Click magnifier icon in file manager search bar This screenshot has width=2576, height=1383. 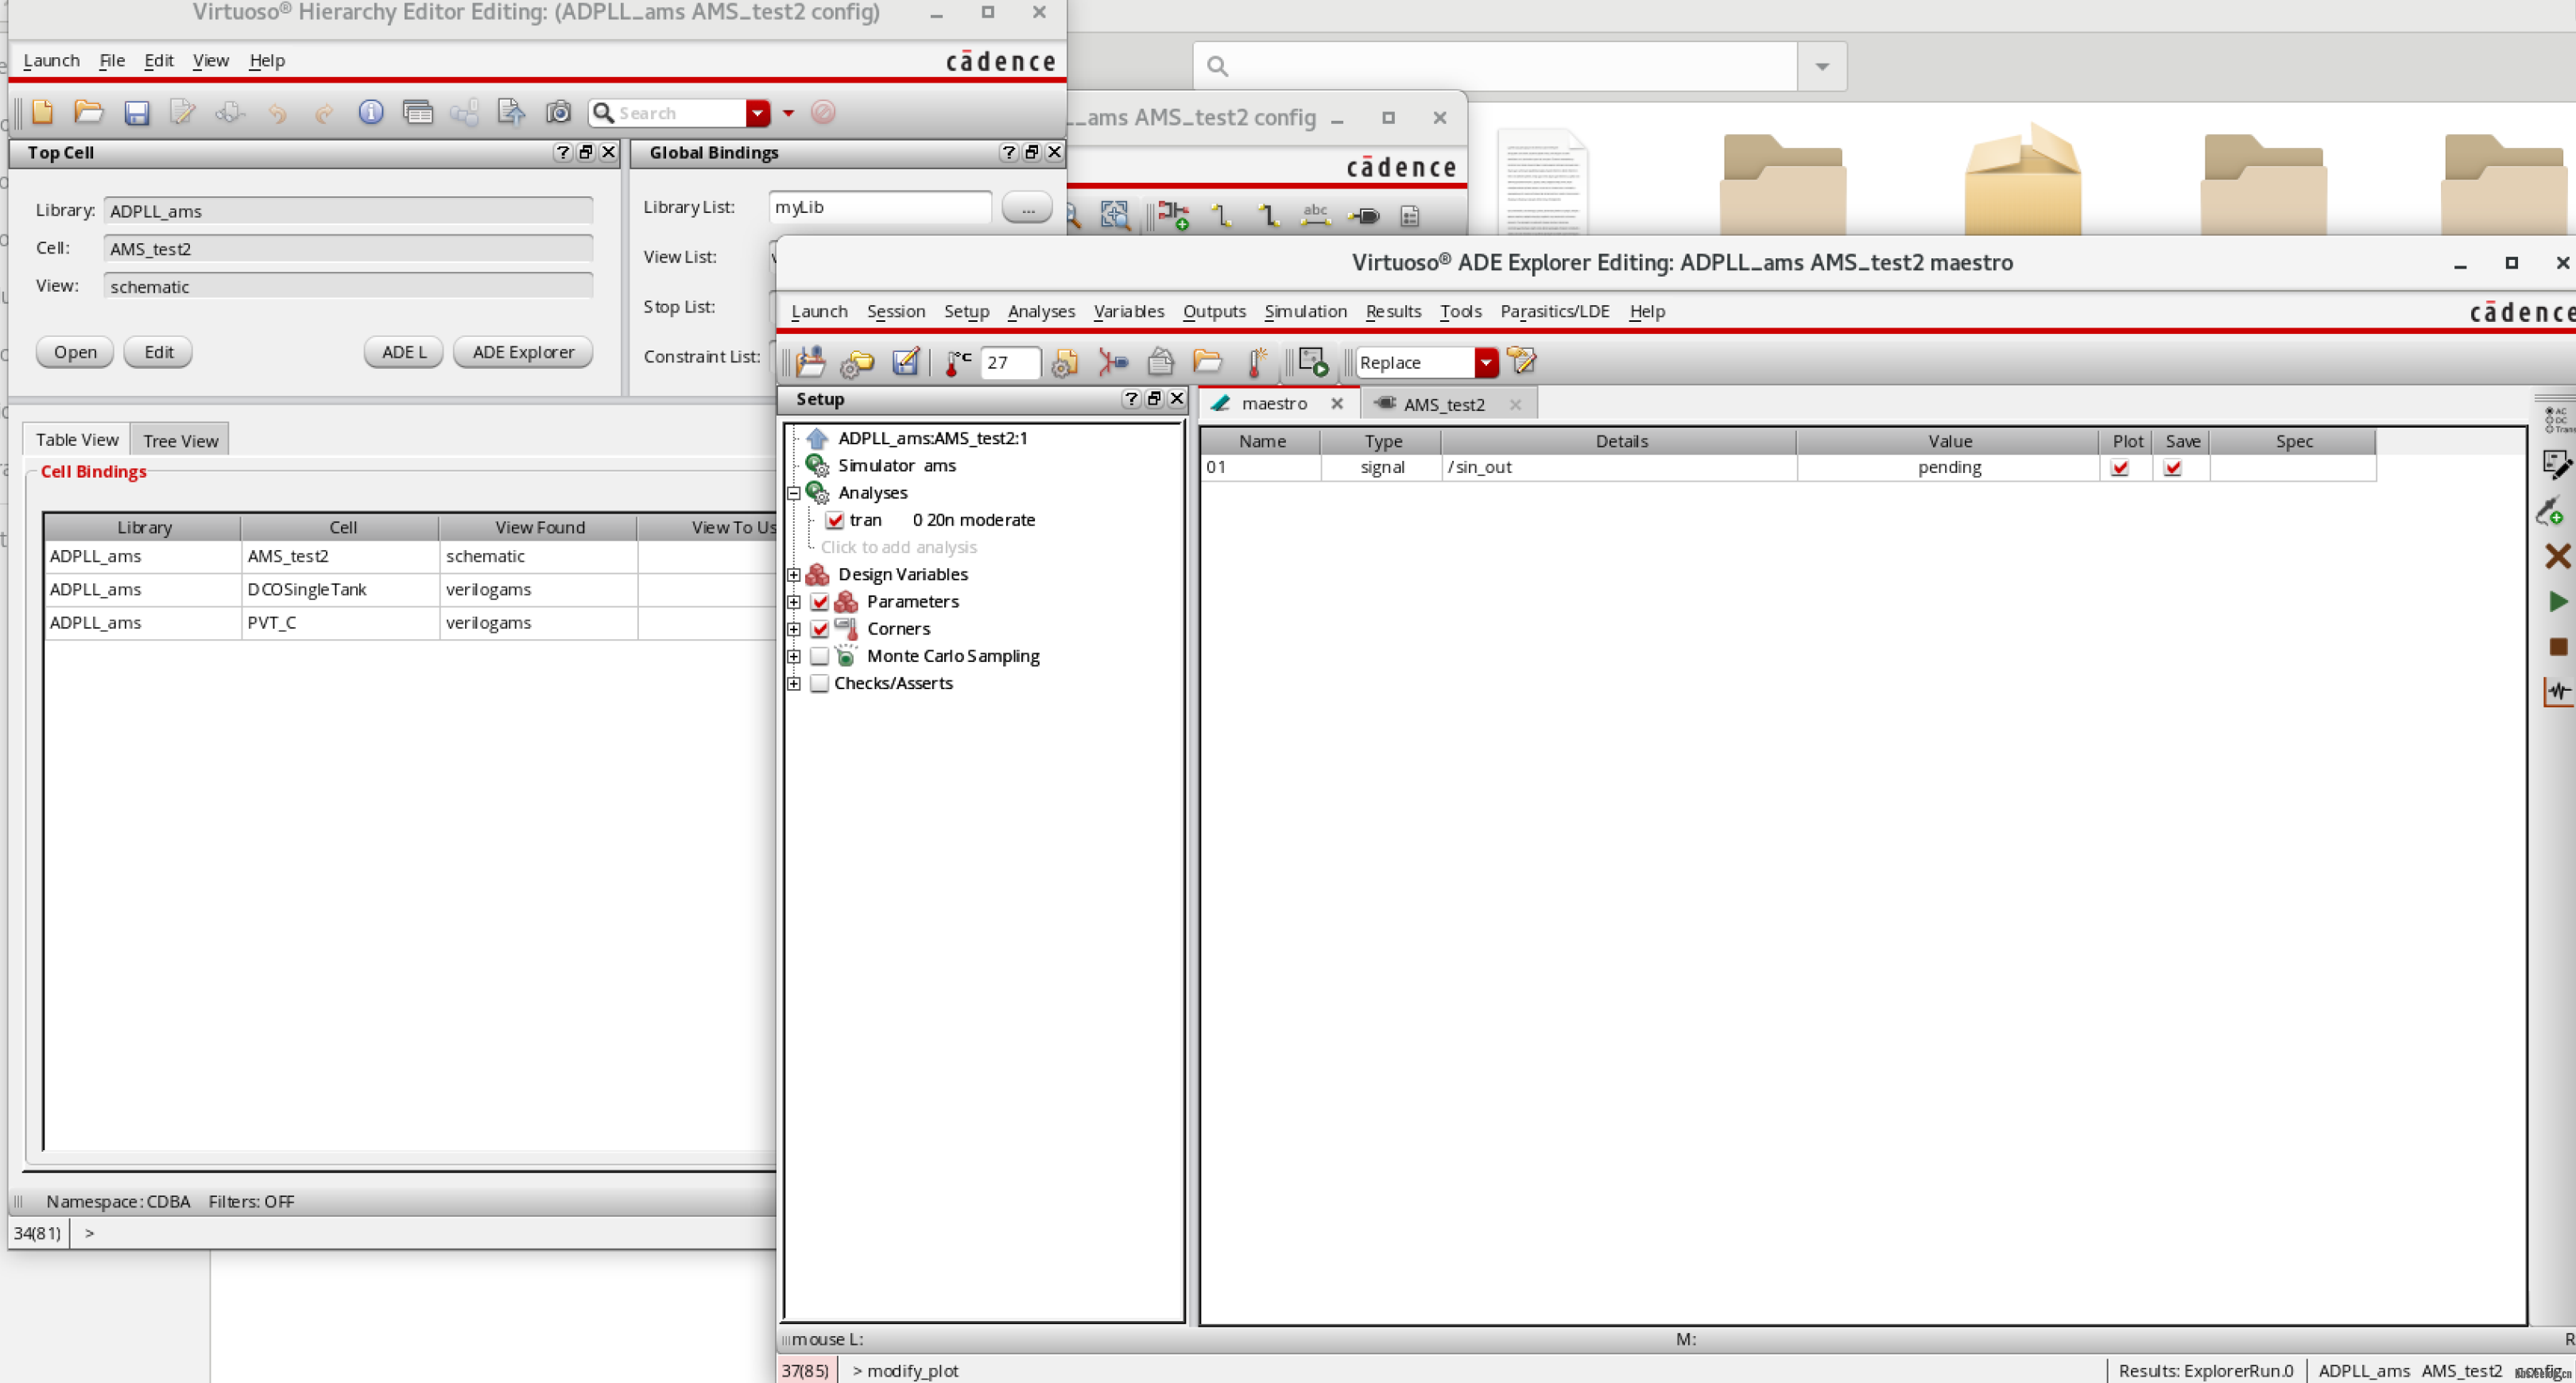click(x=1217, y=66)
